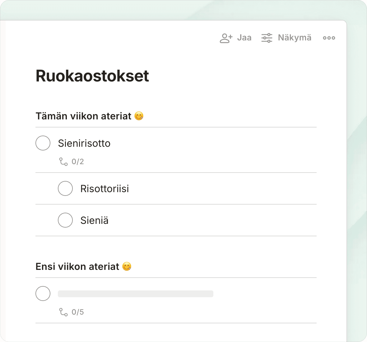Viewport: 367px width, 342px height.
Task: Collapse Sienirisotto subtasks via 0/2 counter
Action: click(78, 162)
